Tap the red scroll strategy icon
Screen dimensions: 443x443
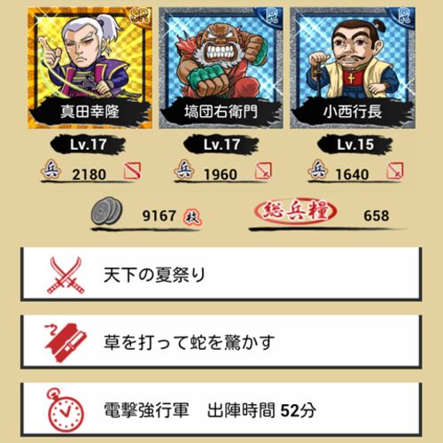pyautogui.click(x=66, y=343)
